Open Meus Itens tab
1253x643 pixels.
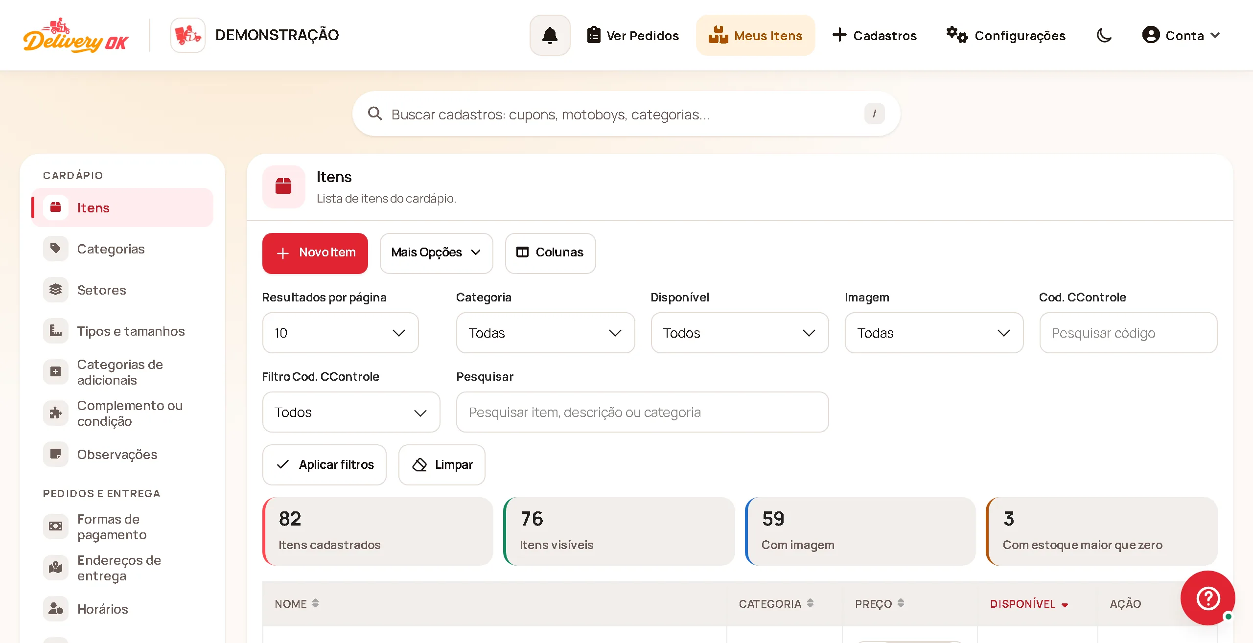coord(756,35)
